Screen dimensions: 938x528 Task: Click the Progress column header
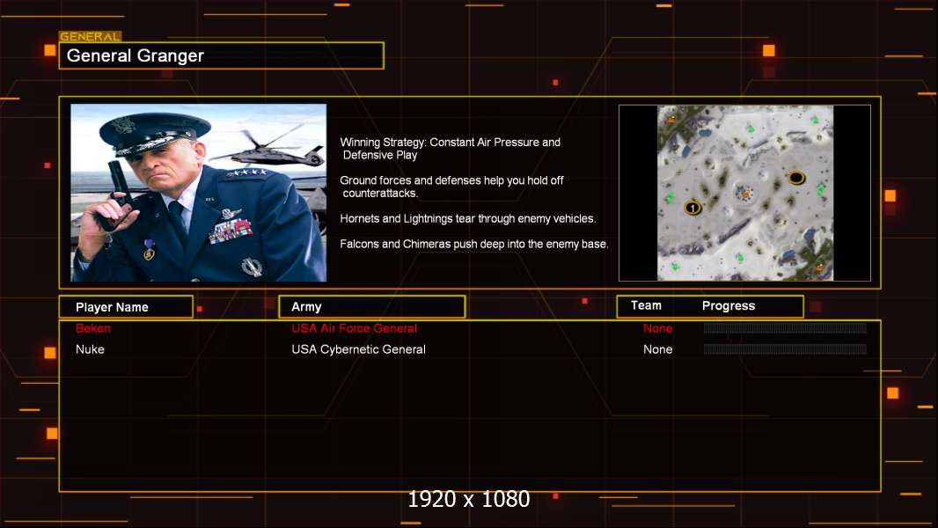click(x=729, y=306)
